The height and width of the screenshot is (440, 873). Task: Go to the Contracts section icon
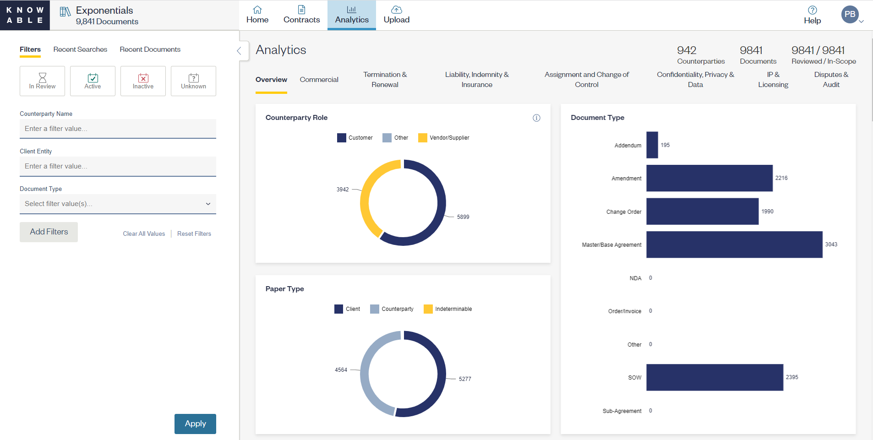[301, 10]
